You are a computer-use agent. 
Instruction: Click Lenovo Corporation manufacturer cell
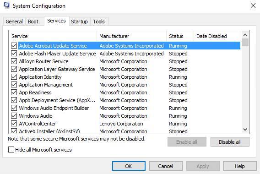tap(121, 124)
